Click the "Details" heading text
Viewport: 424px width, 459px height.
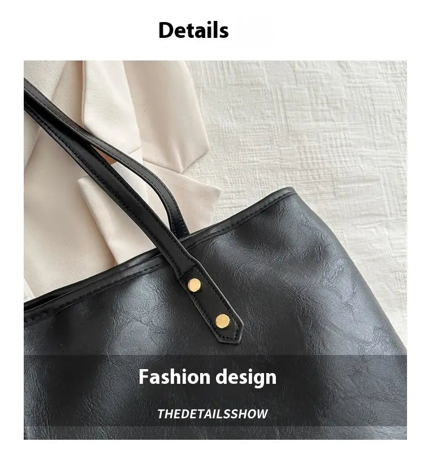click(193, 30)
